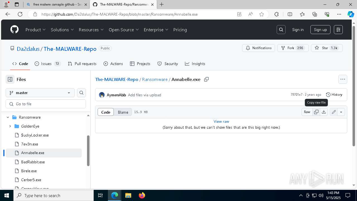Image resolution: width=357 pixels, height=201 pixels.
Task: Open File Explorer from the taskbar
Action: [x=128, y=195]
